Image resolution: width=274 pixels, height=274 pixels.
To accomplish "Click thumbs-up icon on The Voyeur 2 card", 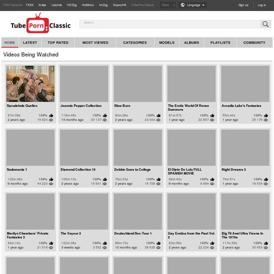I will coord(105,243).
